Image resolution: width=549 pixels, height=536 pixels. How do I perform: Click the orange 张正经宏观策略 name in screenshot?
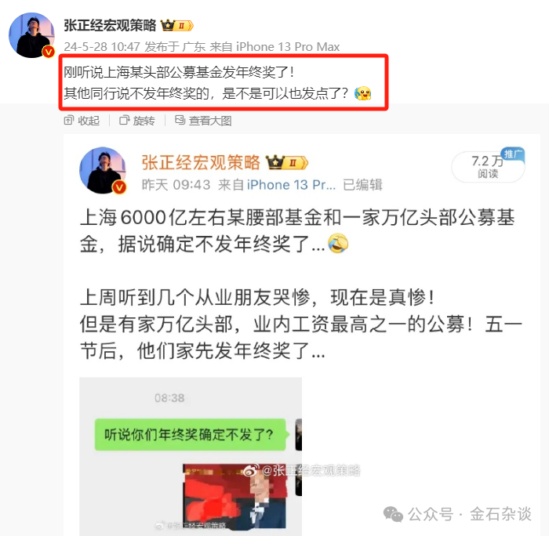click(201, 163)
